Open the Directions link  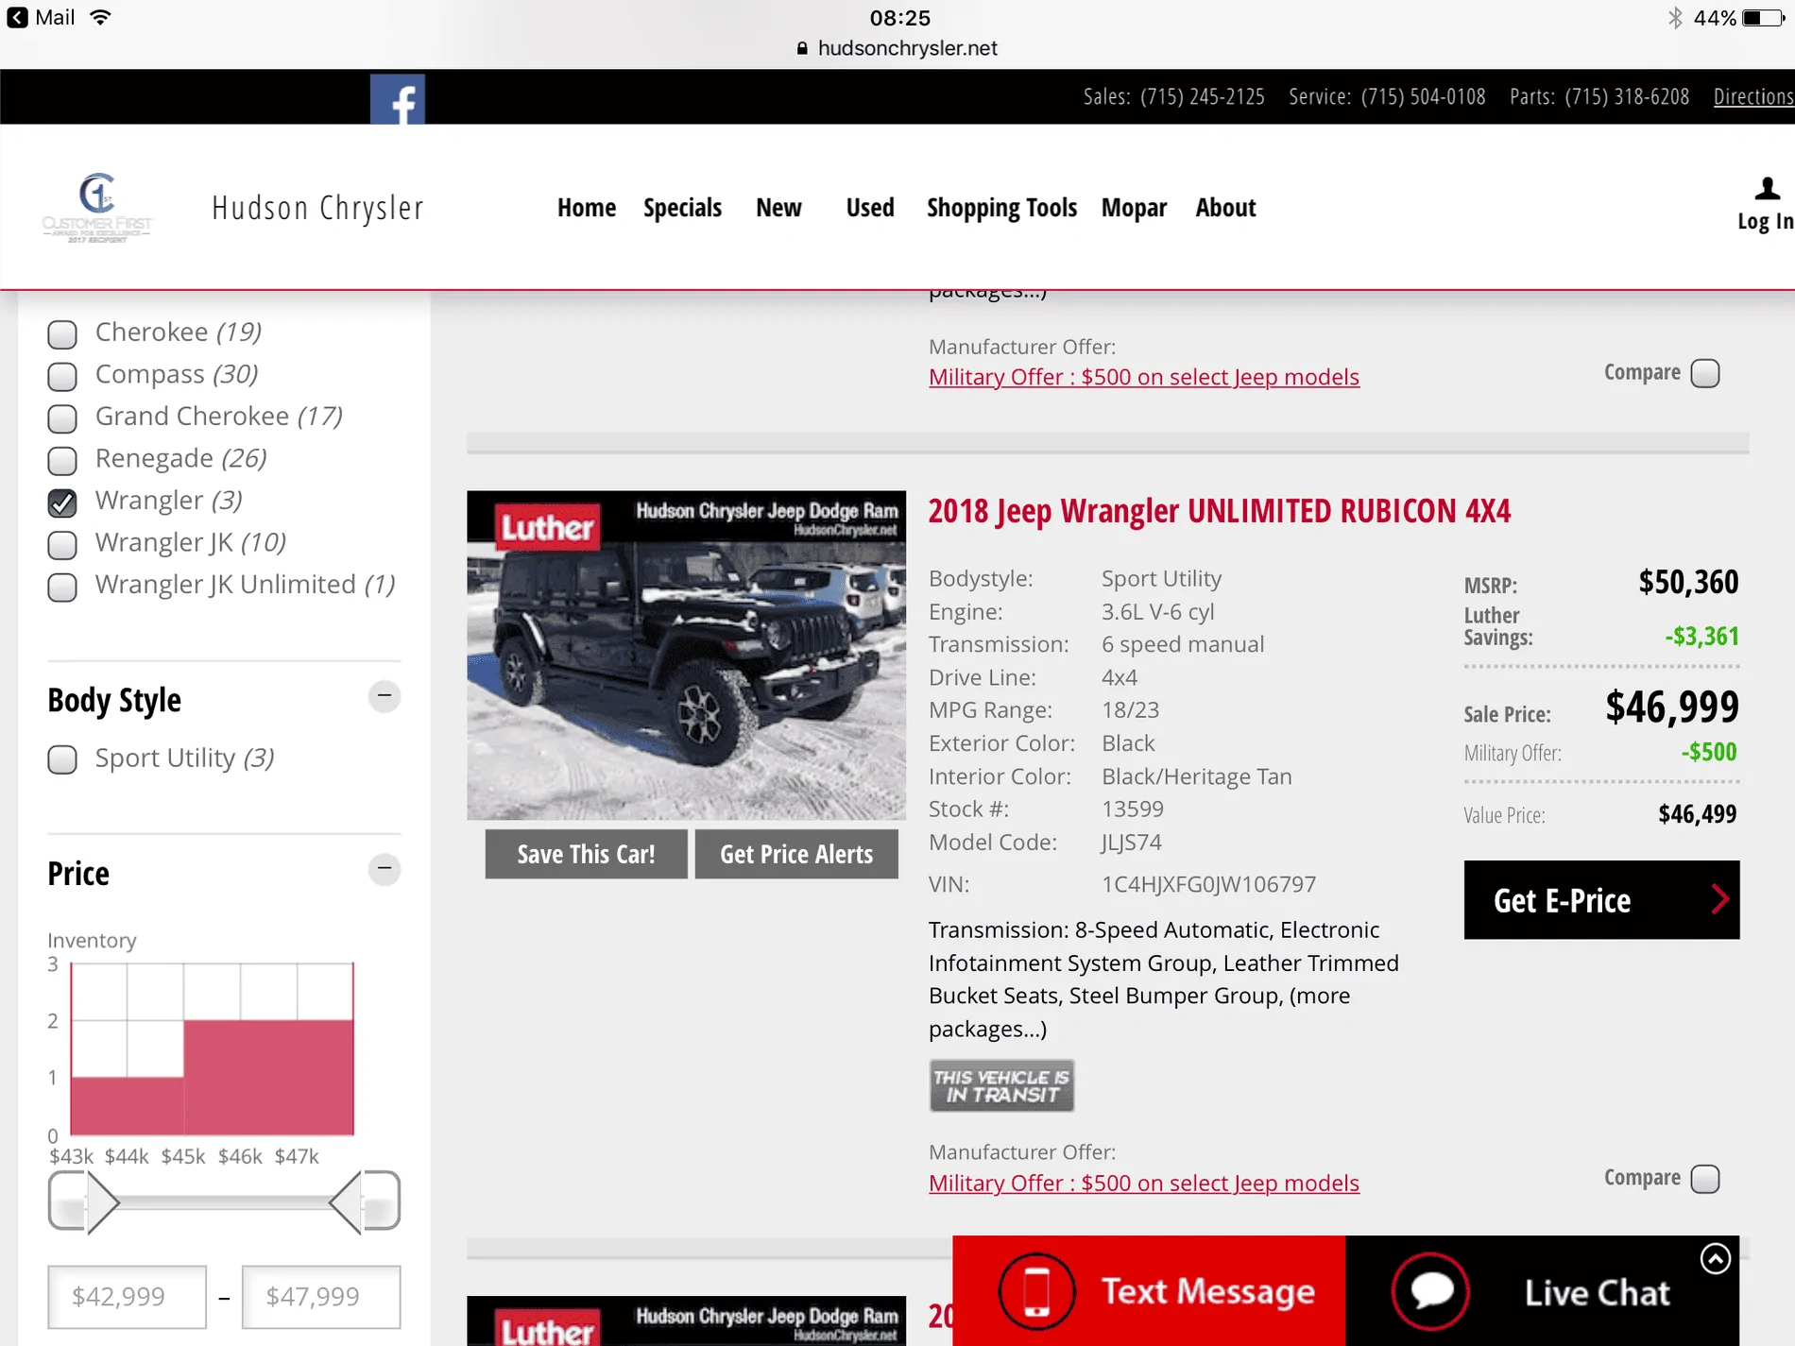(x=1753, y=96)
